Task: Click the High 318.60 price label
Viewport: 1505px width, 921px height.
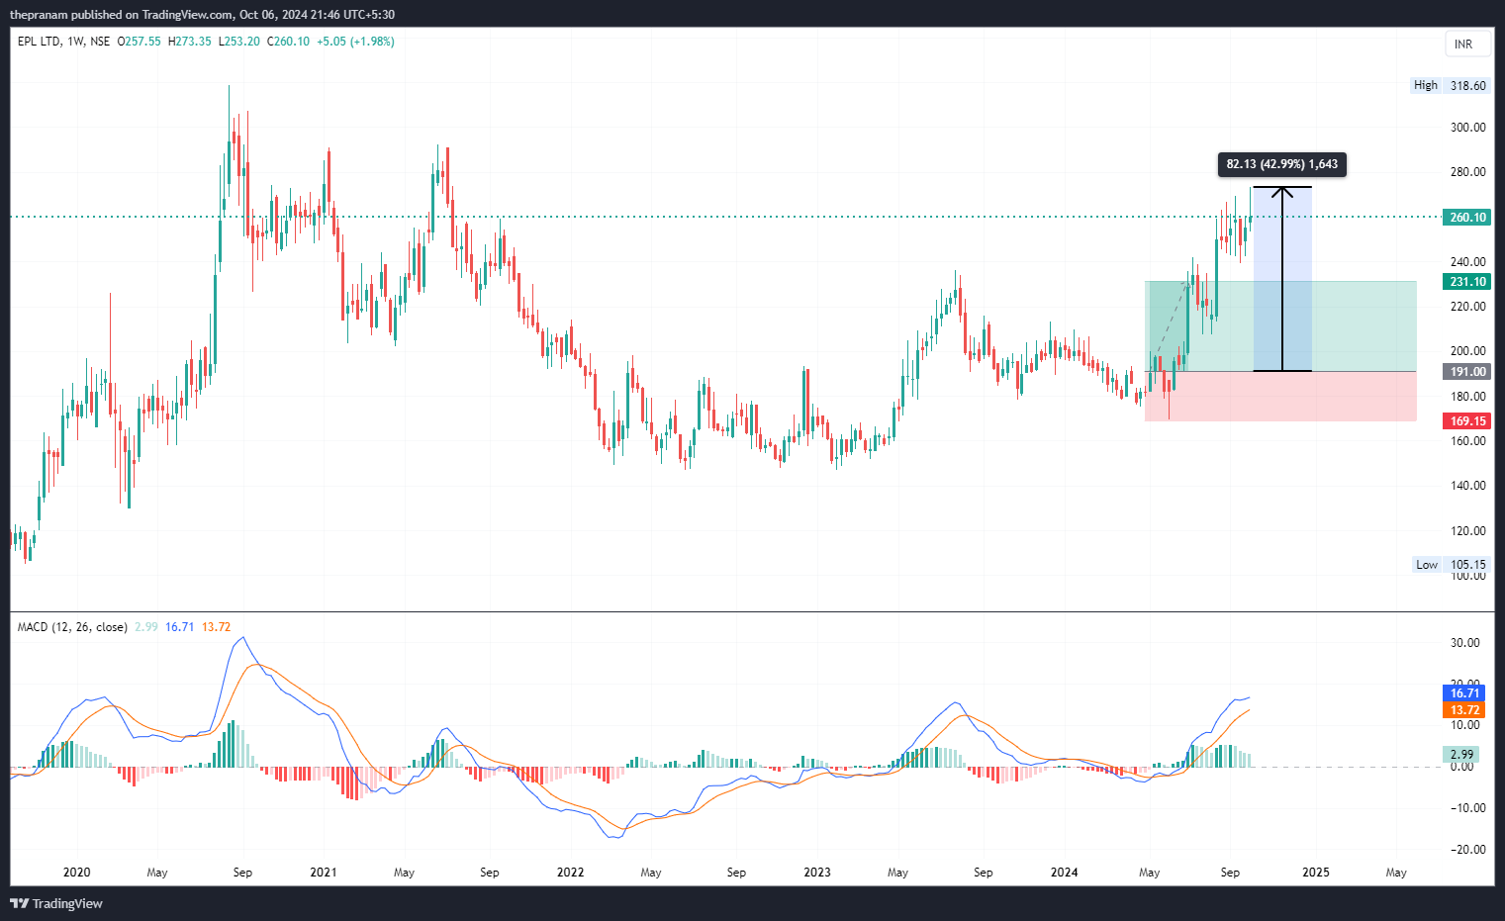Action: (1450, 85)
